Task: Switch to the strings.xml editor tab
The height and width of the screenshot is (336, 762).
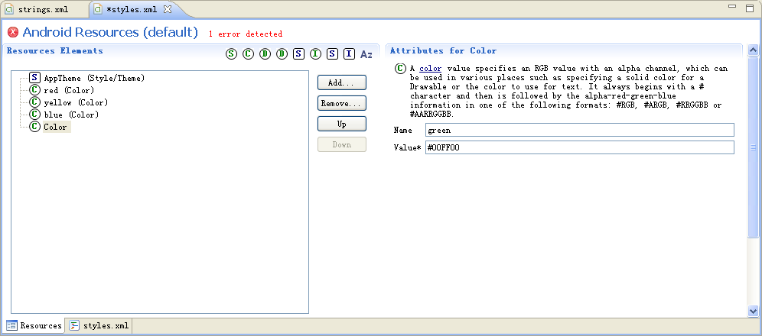Action: pyautogui.click(x=37, y=10)
